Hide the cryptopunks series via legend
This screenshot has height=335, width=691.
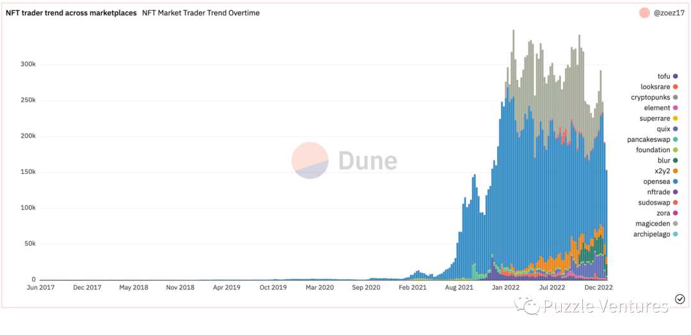coord(651,98)
